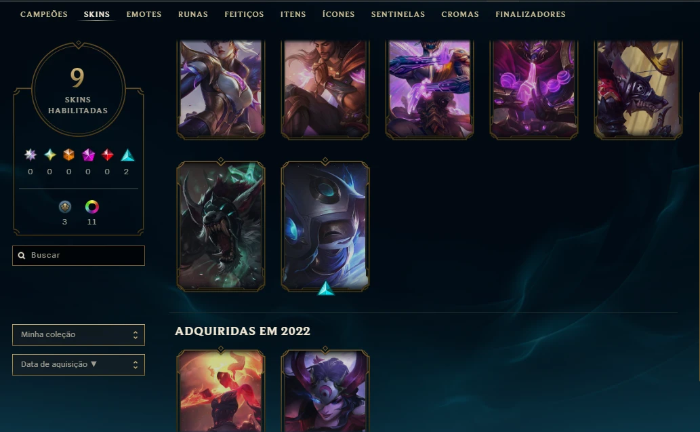Screen dimensions: 700x432
Task: Open the Finalizadores tab
Action: pos(531,14)
